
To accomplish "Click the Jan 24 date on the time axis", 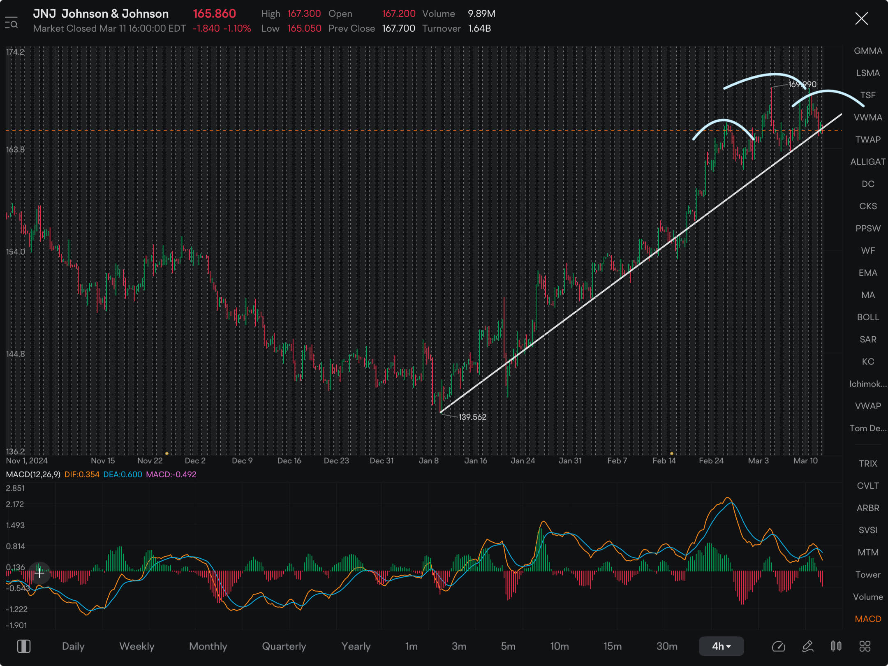I will (x=523, y=461).
